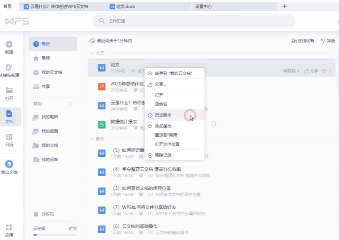Click the 新建 (New) plus icon

(x=9, y=44)
